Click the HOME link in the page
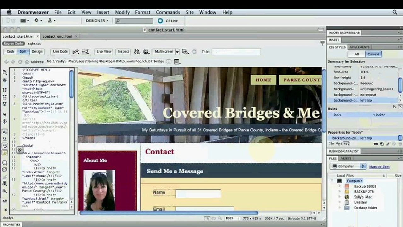 click(x=263, y=80)
